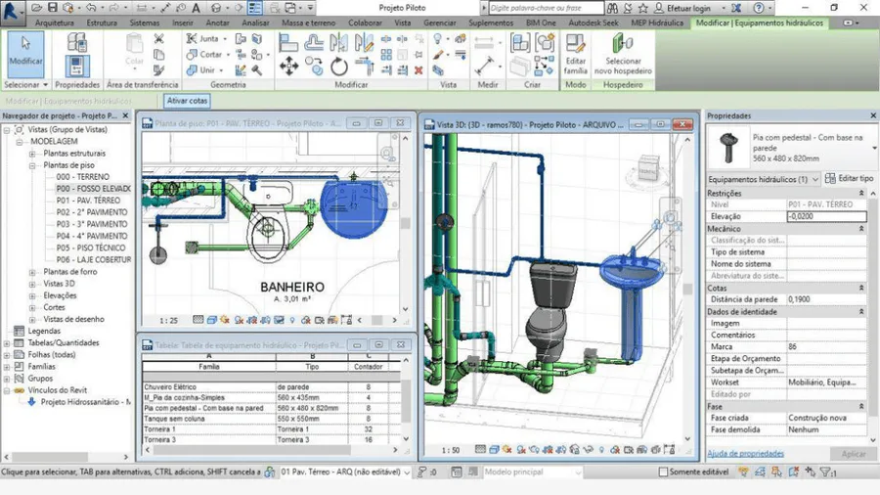The height and width of the screenshot is (495, 880).
Task: Toggle the Somente editável checkbox
Action: [x=664, y=472]
